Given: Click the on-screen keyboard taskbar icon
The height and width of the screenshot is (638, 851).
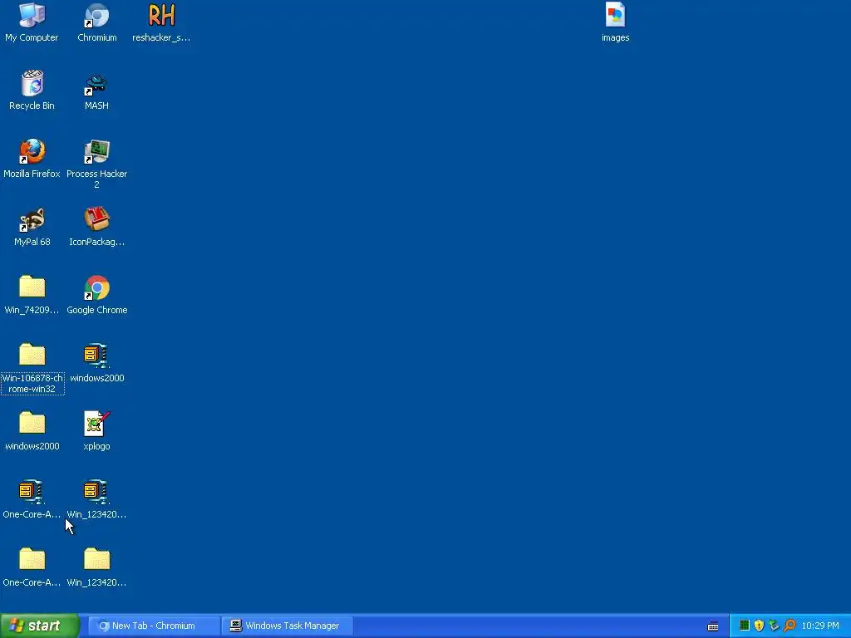Looking at the screenshot, I should pyautogui.click(x=713, y=626).
